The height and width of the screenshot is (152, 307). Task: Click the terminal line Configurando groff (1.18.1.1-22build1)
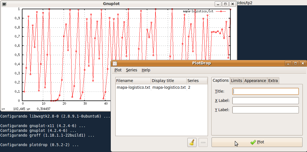tap(47, 135)
